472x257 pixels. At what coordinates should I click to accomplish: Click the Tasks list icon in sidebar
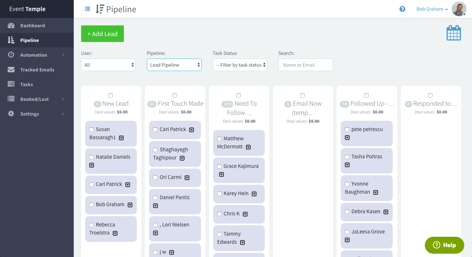click(11, 84)
